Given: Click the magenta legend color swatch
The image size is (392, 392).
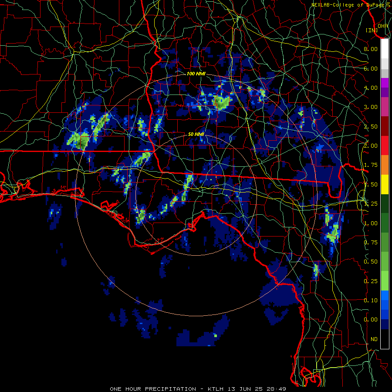Looking at the screenshot, I should coord(385,83).
